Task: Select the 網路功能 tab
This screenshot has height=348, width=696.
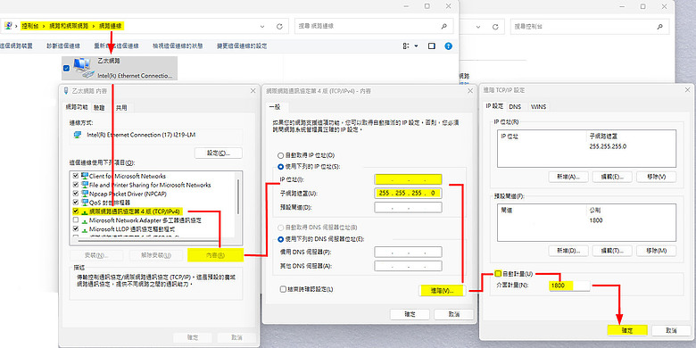Action: [x=77, y=107]
